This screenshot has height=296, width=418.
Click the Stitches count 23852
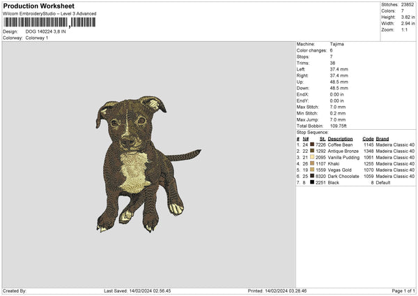coord(407,4)
